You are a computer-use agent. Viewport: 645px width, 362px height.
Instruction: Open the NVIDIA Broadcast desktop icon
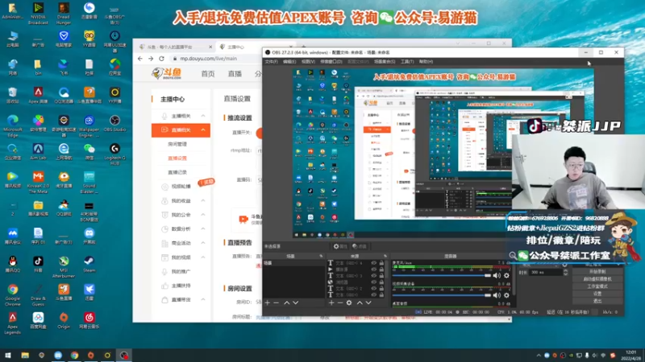(38, 13)
